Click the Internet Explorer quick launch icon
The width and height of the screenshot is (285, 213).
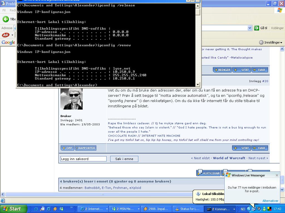[49, 209]
